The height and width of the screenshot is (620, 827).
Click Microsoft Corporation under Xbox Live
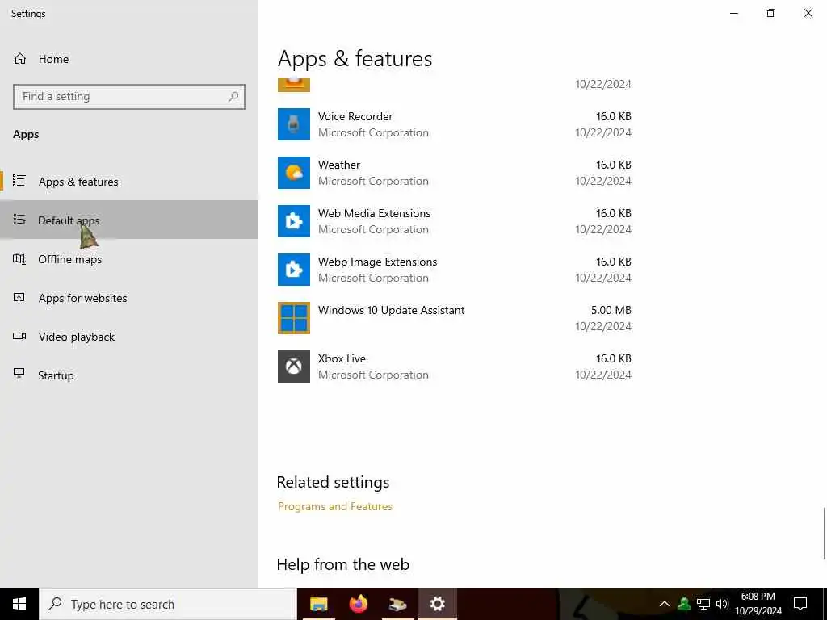click(373, 375)
